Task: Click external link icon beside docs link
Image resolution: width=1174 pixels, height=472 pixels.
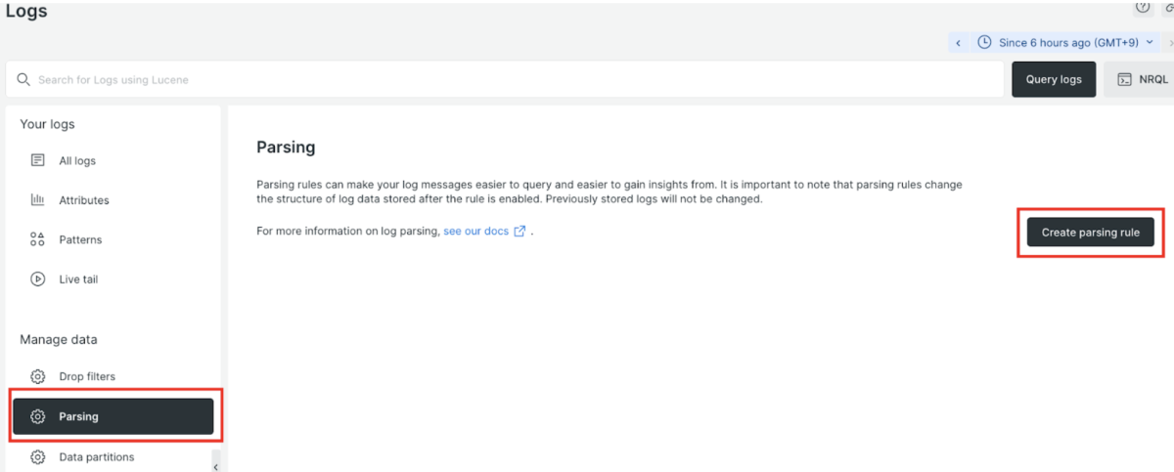Action: click(x=520, y=232)
